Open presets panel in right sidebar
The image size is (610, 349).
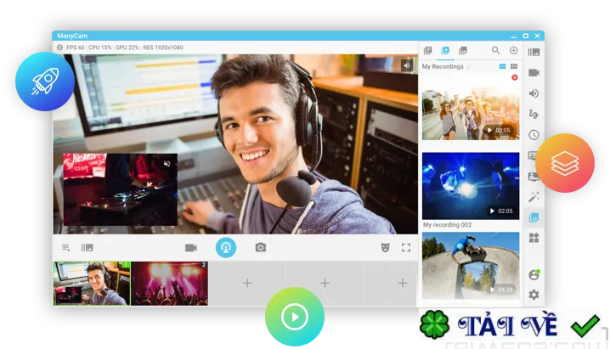(x=534, y=52)
